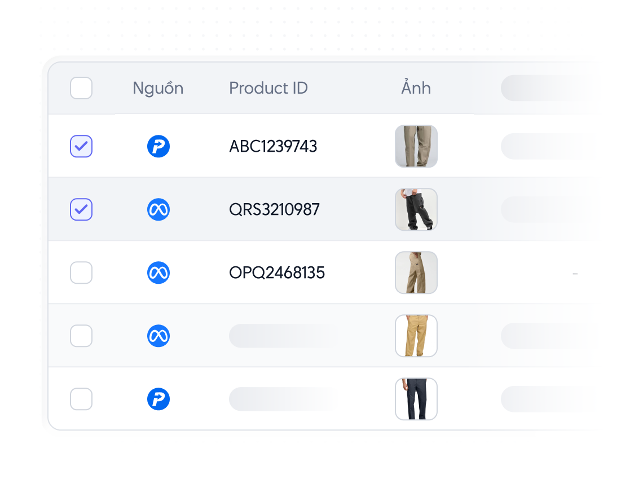Open the product ID OPQ2468135

pyautogui.click(x=277, y=273)
